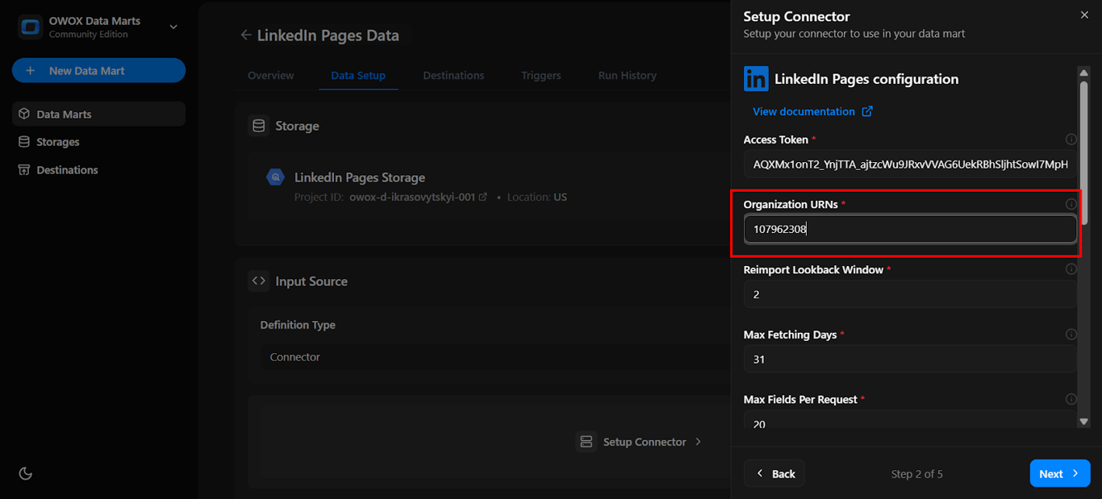Screen dimensions: 1102x499
Task: Switch to the Run History tab
Action: click(x=627, y=75)
